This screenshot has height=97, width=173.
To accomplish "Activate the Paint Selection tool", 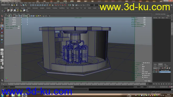I will tap(2, 23).
